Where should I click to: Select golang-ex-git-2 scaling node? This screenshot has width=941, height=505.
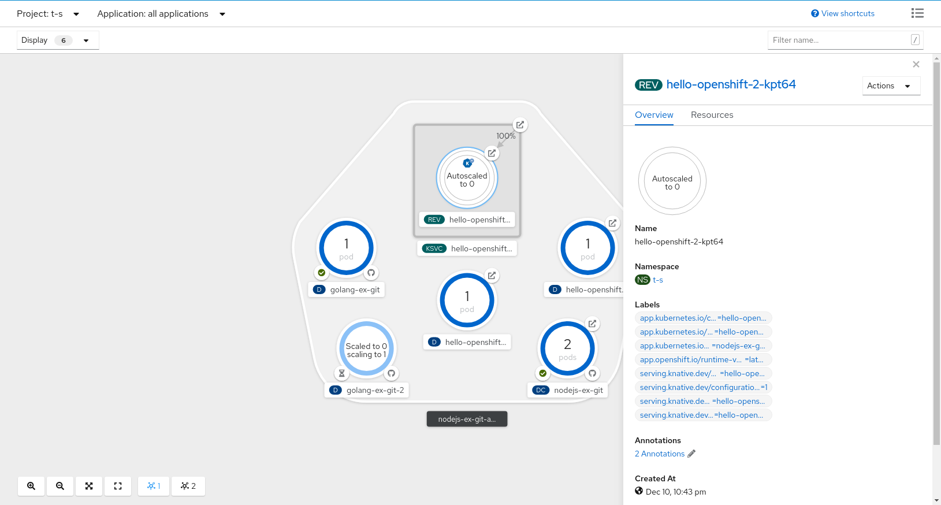[x=366, y=348]
